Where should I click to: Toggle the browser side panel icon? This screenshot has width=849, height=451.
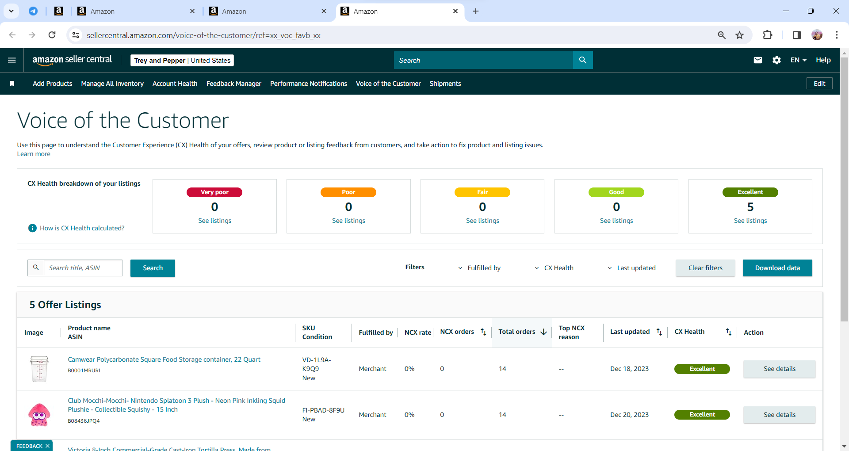click(797, 35)
